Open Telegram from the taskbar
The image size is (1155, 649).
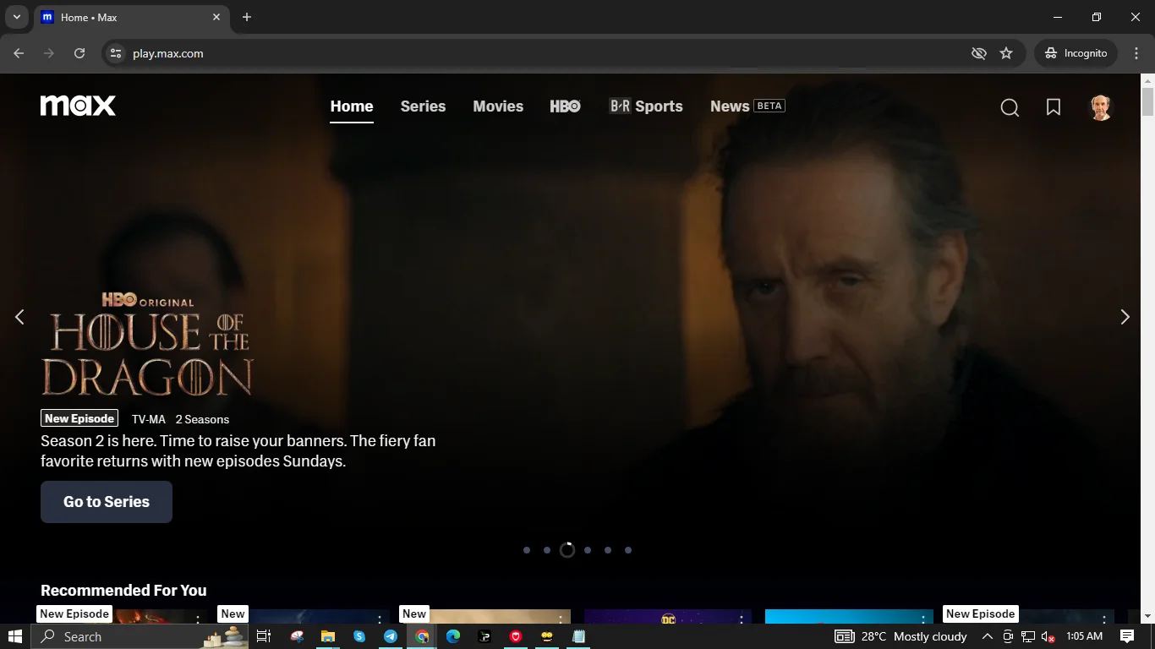(391, 636)
